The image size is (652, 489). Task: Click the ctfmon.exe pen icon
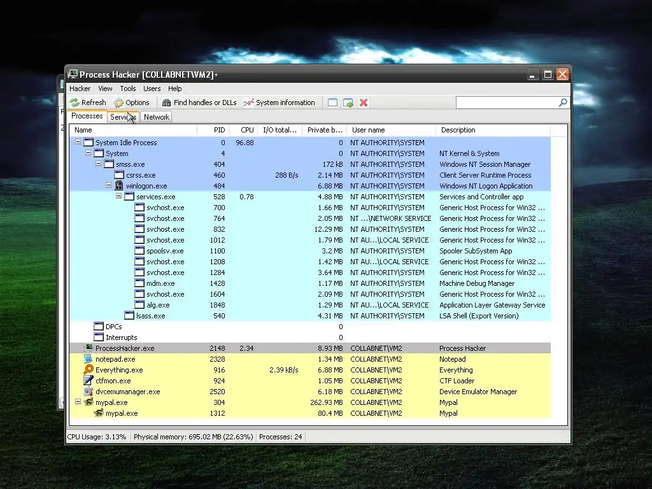[88, 380]
